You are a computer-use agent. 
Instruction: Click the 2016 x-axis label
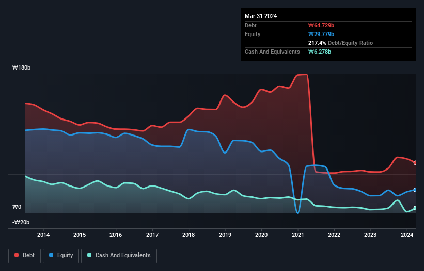pos(116,235)
